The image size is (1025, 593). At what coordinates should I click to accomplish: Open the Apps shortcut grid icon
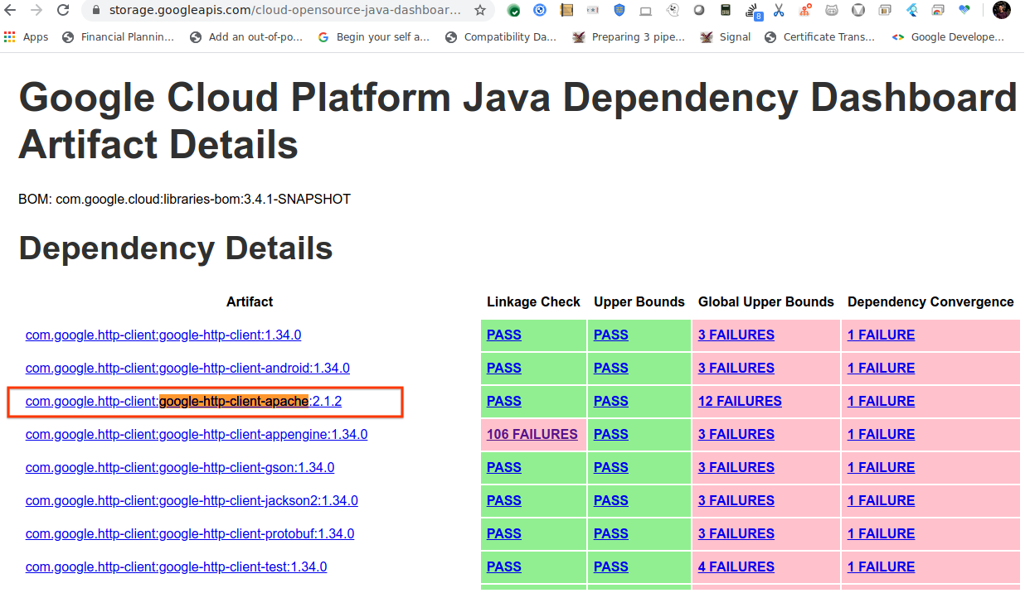[10, 36]
